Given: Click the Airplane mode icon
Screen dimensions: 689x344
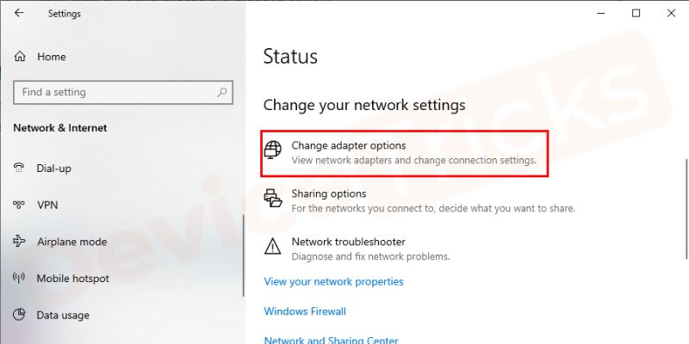Looking at the screenshot, I should pos(19,242).
